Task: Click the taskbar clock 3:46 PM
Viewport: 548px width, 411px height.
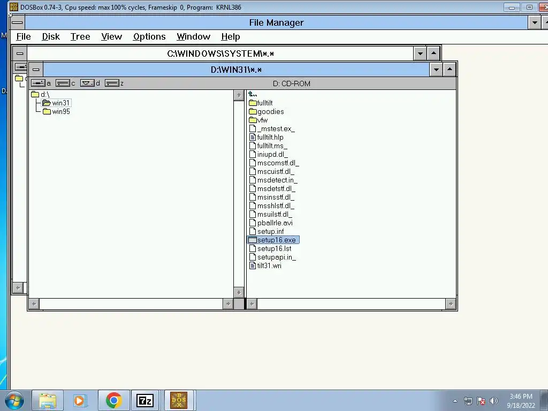Action: coord(521,397)
